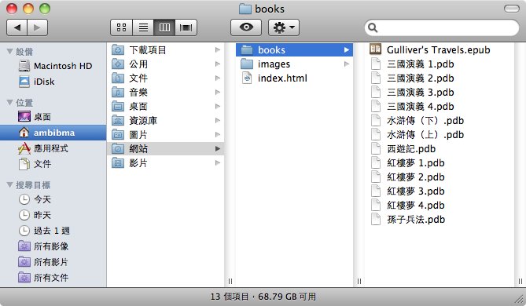The image size is (526, 306).
Task: Click the toolbar hide pill button
Action: coord(512,9)
